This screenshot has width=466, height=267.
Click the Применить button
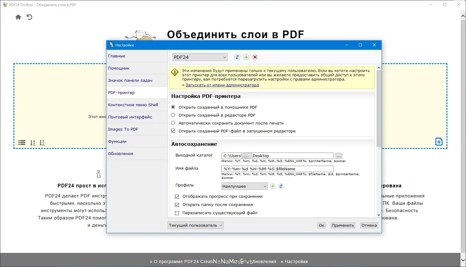[343, 225]
